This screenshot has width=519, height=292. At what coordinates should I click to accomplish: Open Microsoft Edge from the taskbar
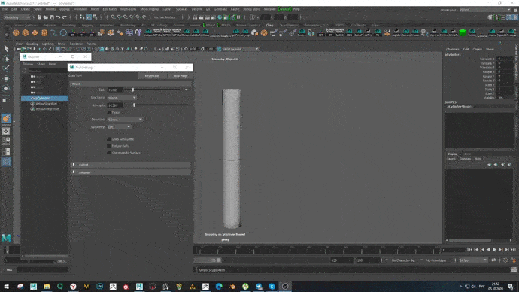[219, 287]
